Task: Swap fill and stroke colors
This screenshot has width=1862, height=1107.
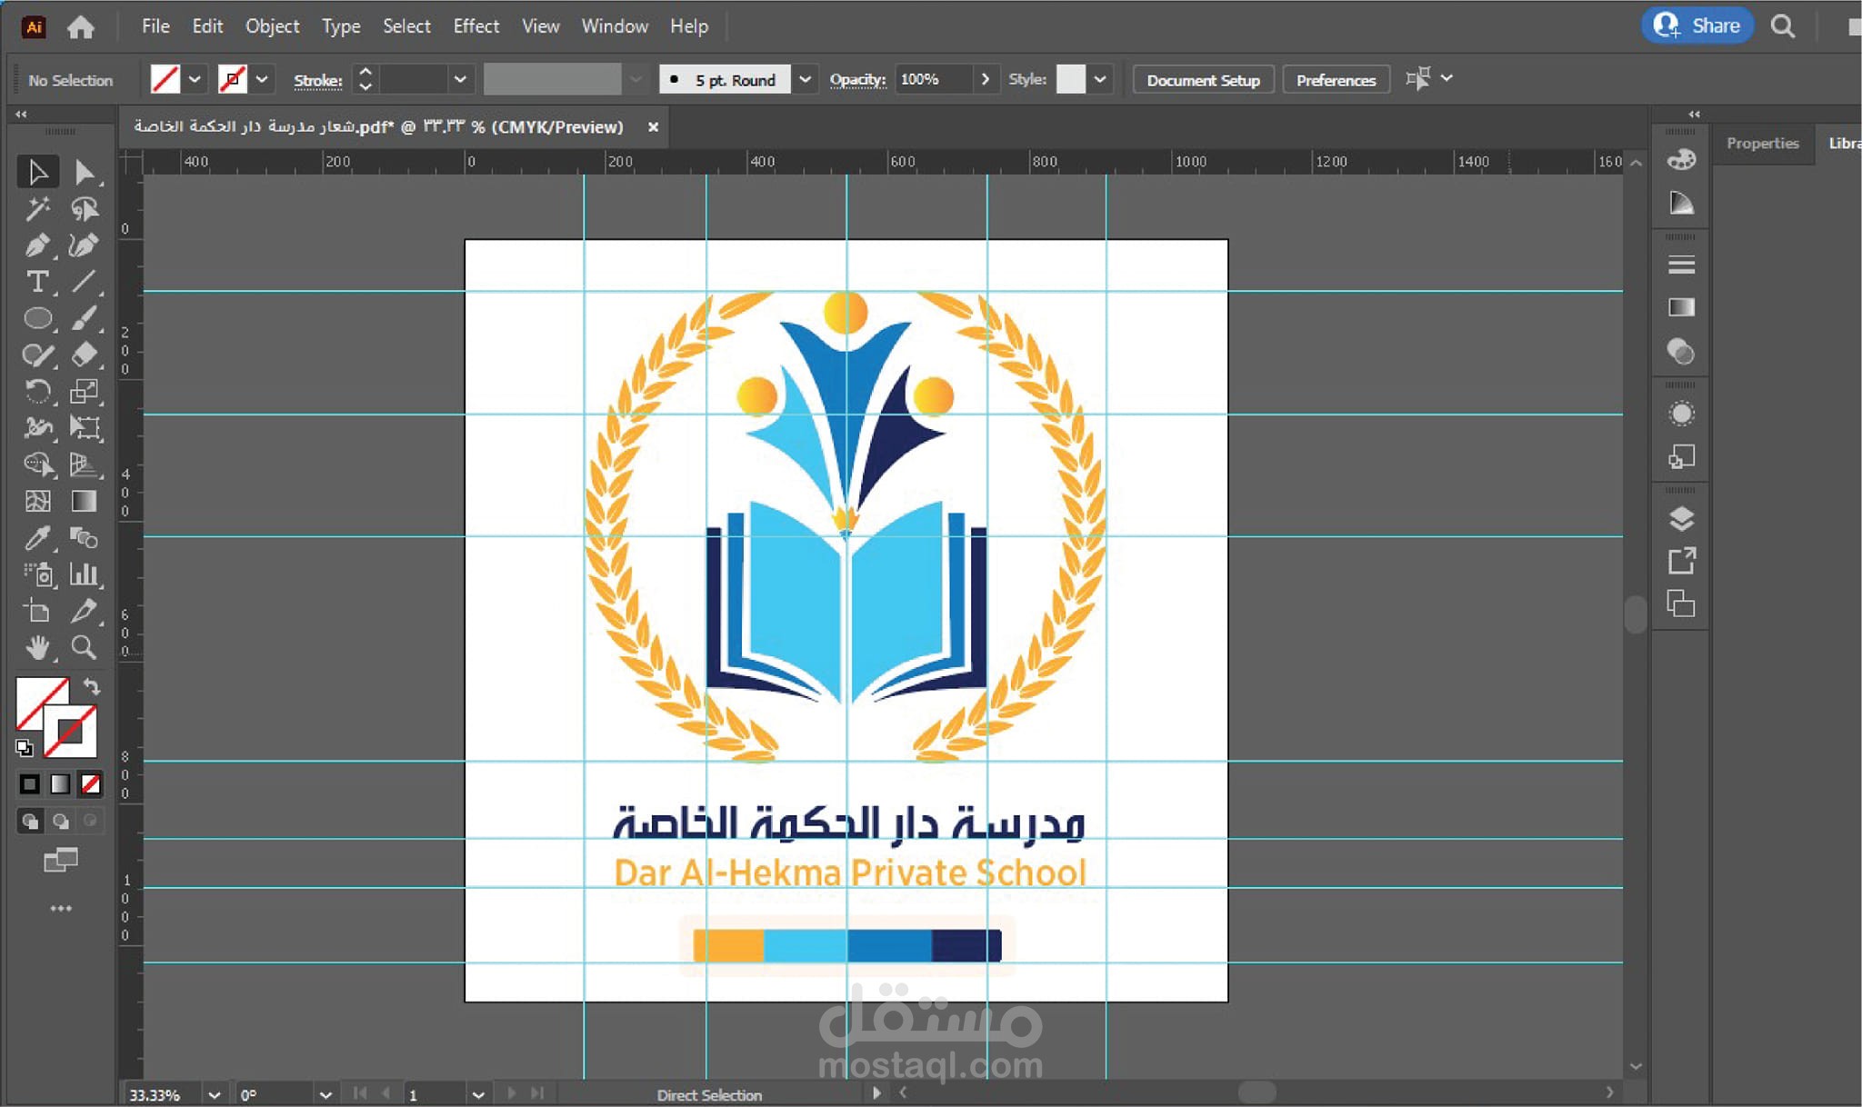Action: tap(92, 686)
